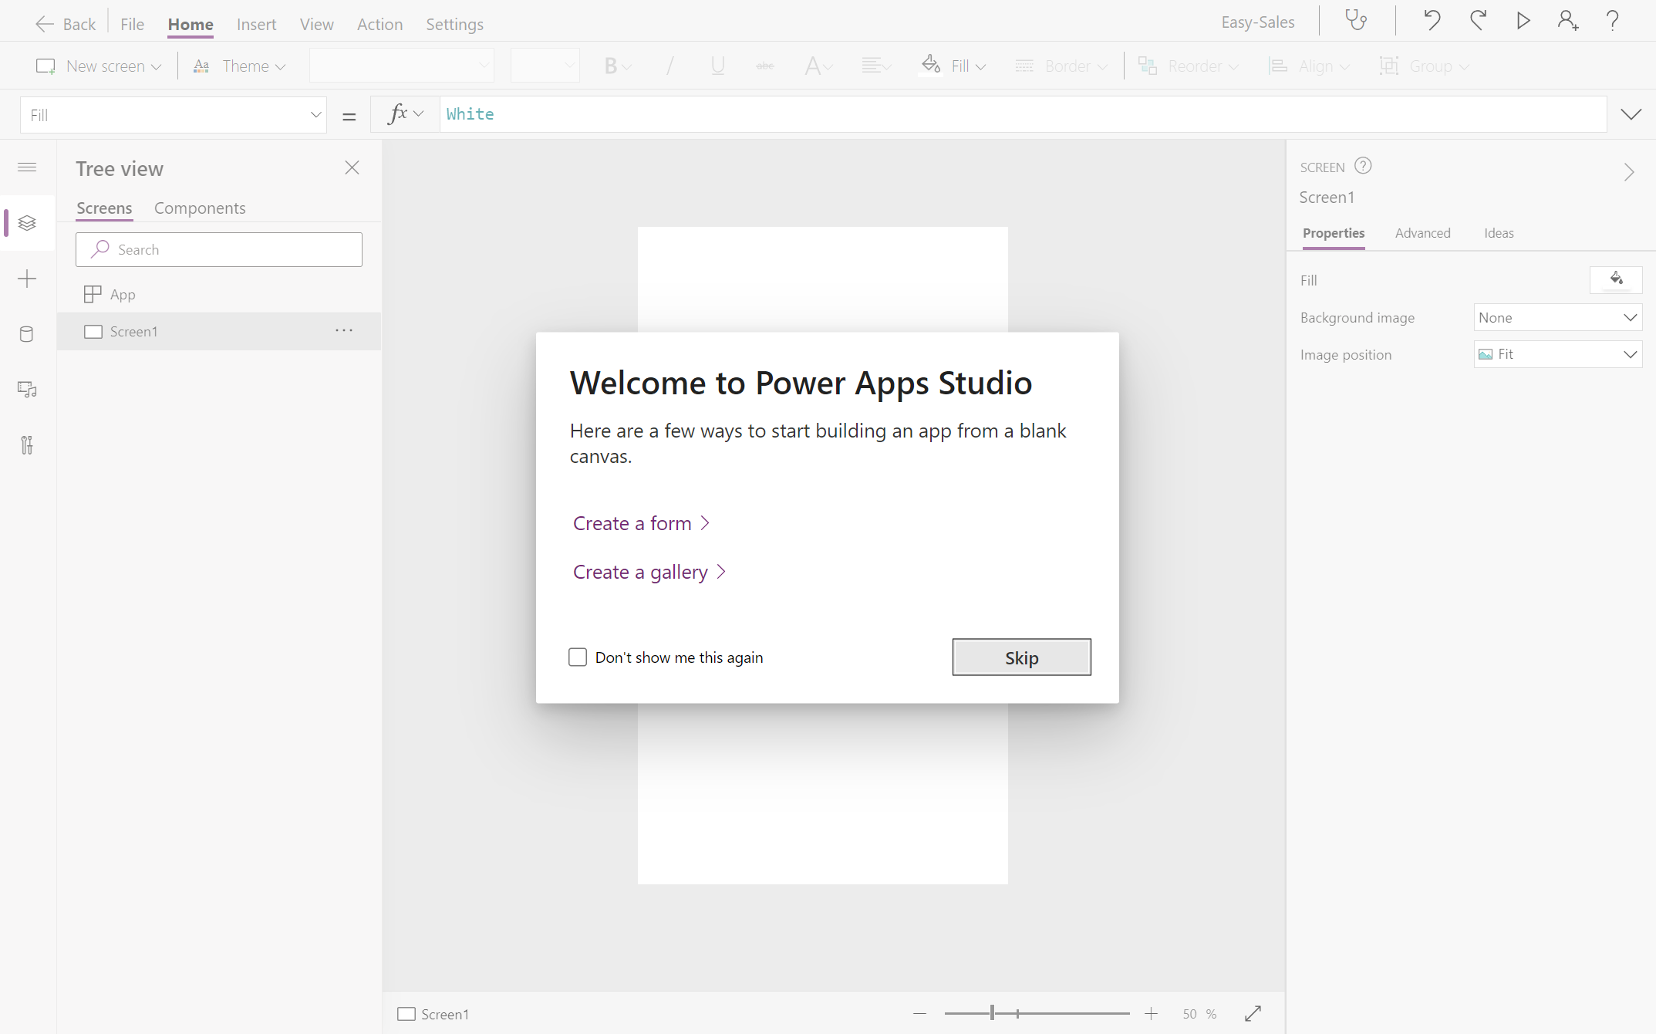Open the Media panel icon in sidebar

pos(27,390)
